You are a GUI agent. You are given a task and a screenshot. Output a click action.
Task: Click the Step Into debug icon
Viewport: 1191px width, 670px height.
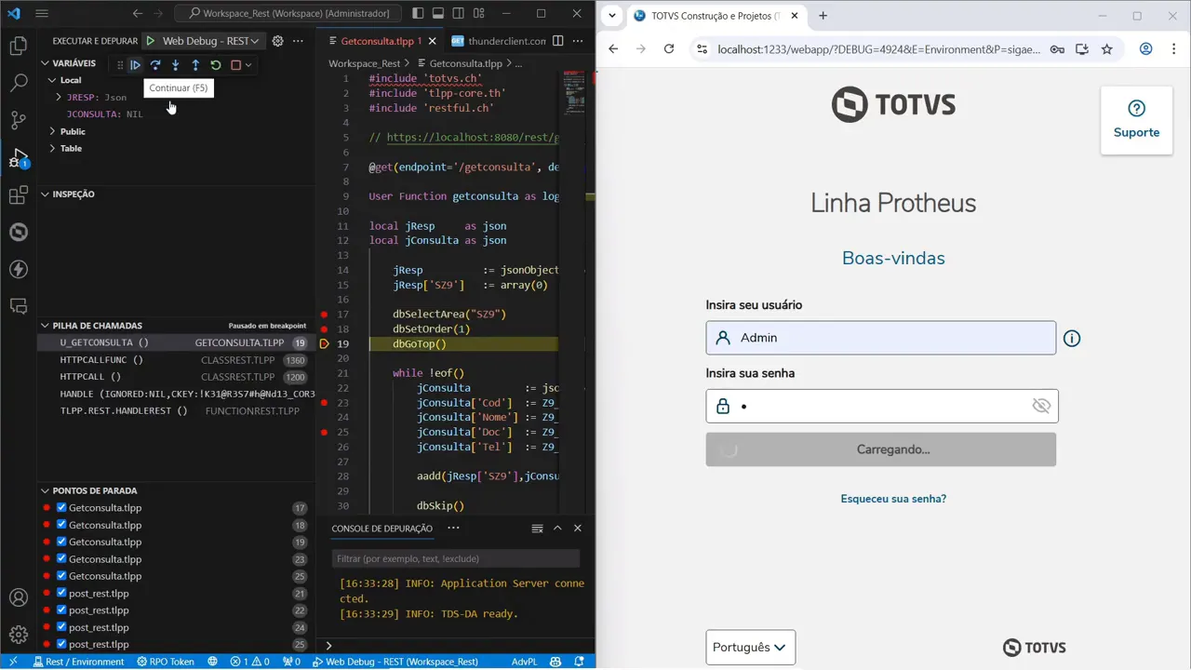(x=175, y=65)
